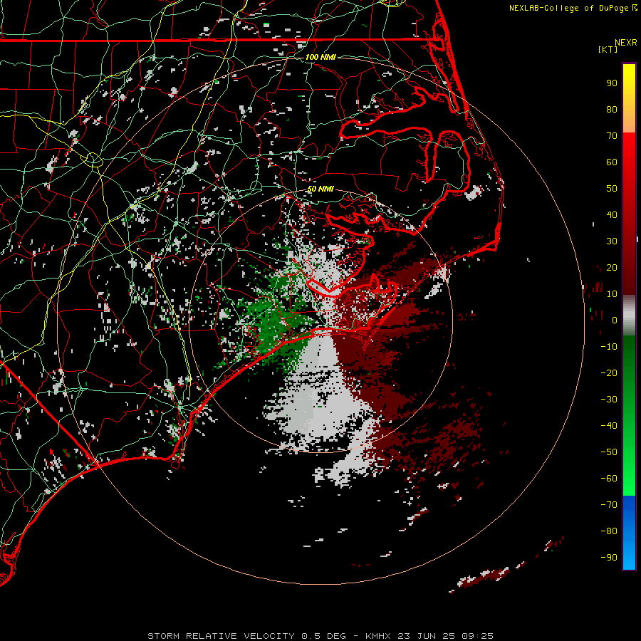This screenshot has width=641, height=641.
Task: Click the 30 value on the velocity scale
Action: pos(612,241)
